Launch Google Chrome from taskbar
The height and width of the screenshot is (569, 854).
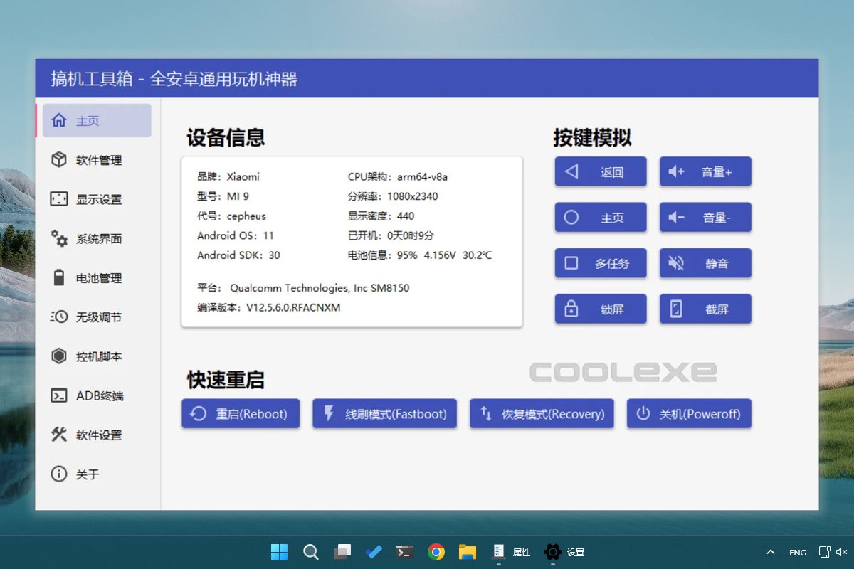(436, 552)
